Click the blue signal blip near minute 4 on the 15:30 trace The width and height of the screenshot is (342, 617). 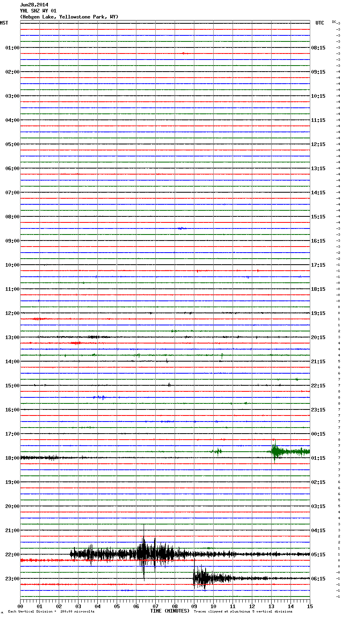(x=100, y=397)
